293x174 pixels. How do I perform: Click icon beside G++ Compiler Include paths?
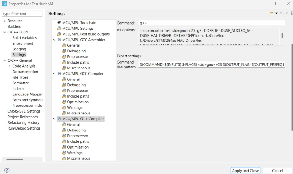point(64,141)
